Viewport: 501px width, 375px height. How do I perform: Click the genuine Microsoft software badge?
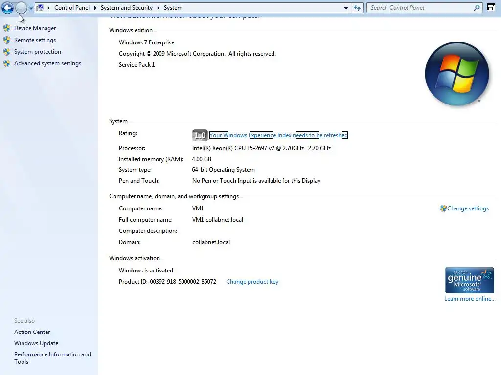[x=470, y=280]
